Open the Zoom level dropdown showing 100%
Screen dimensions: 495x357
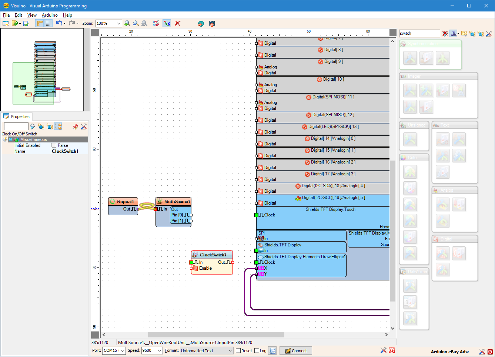pos(119,23)
